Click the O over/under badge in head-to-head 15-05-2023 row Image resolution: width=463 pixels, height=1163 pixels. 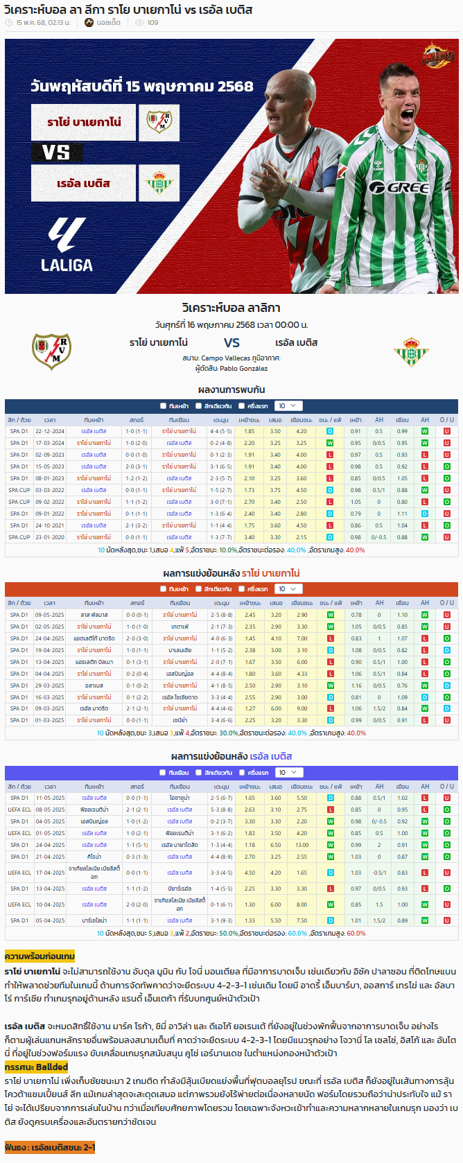click(x=447, y=466)
